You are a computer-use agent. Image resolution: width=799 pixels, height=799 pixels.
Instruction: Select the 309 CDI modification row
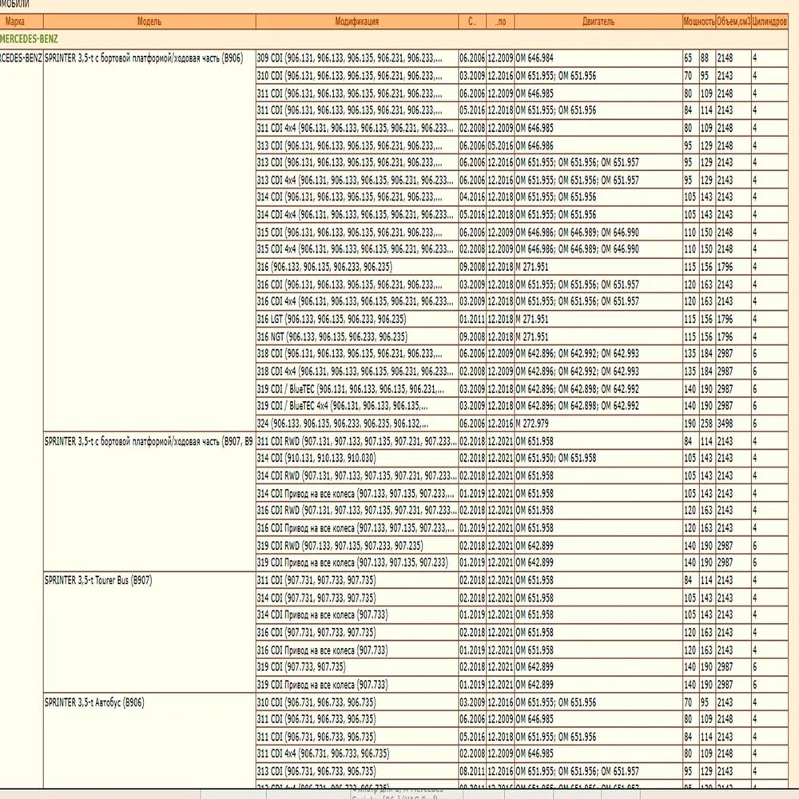356,58
